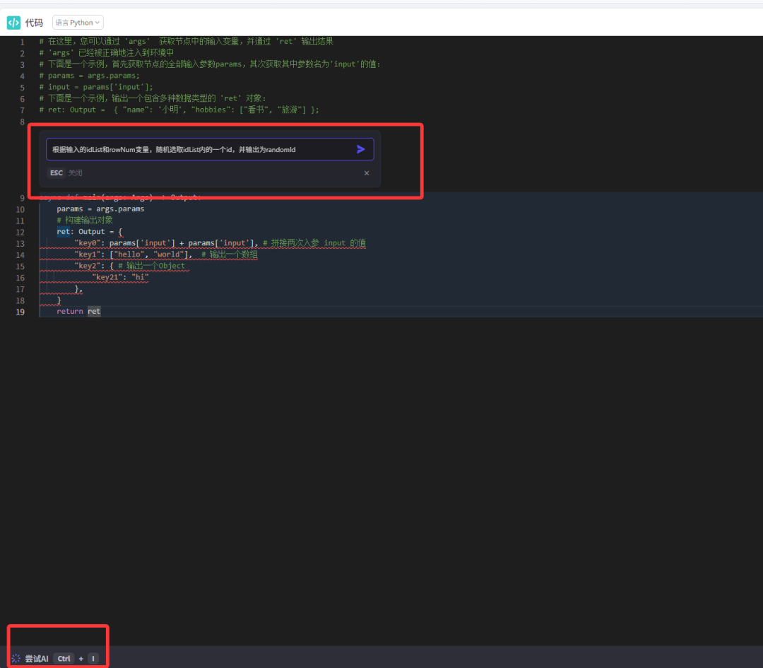
Task: Click the params = args.params code line
Action: pyautogui.click(x=100, y=209)
